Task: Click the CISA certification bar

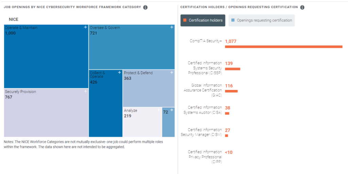Action: pos(227,113)
